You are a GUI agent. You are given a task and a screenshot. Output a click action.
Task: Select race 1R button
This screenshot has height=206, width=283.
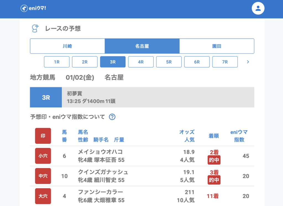pos(57,62)
